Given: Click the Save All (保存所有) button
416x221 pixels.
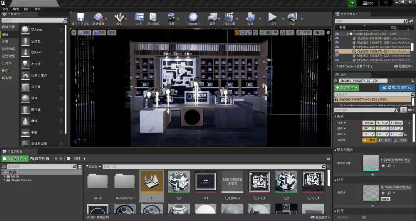Looking at the screenshot, I should pos(39,158).
